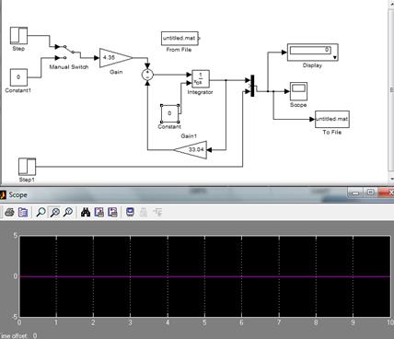394x339 pixels.
Task: Click Save current axes settings icon
Action: pos(99,212)
